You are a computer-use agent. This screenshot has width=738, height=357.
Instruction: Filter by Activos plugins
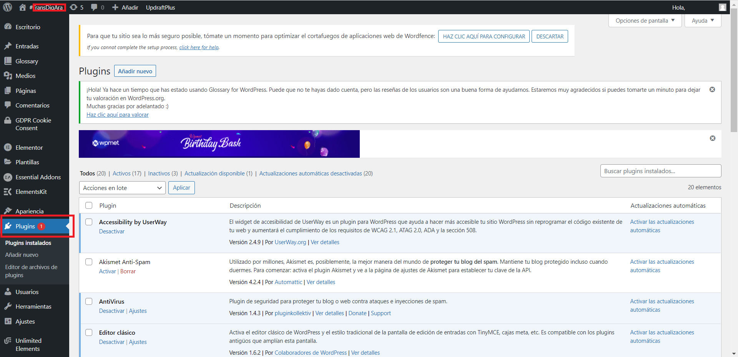coord(127,174)
